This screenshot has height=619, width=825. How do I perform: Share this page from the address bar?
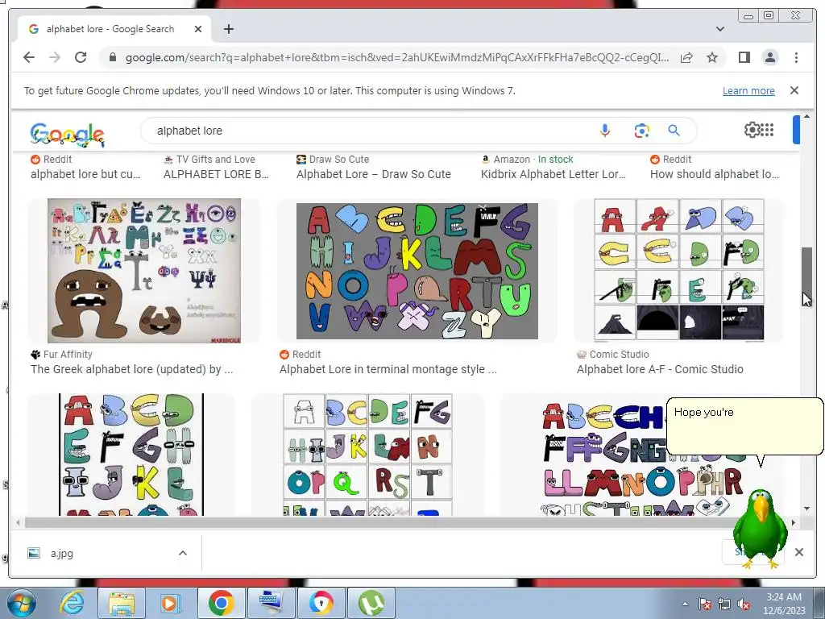[686, 57]
